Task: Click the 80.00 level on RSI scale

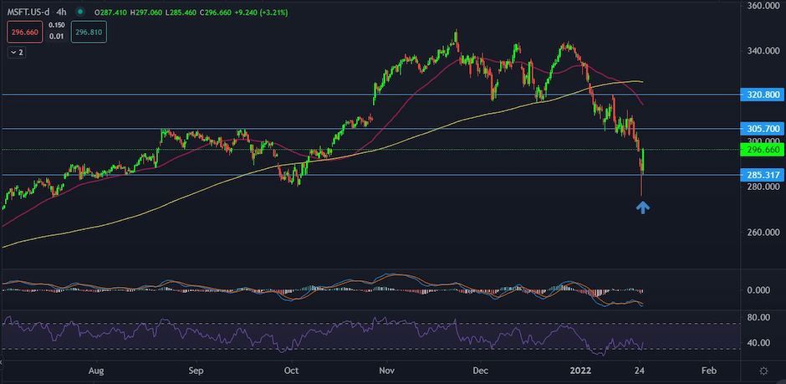Action: tap(758, 318)
